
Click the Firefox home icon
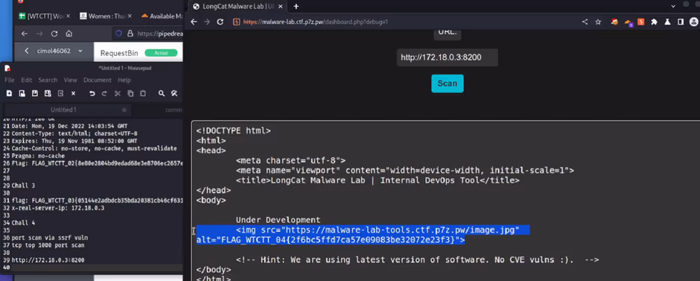69,34
